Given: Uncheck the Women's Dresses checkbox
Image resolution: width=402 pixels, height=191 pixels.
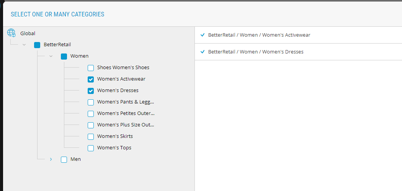Looking at the screenshot, I should tap(91, 91).
